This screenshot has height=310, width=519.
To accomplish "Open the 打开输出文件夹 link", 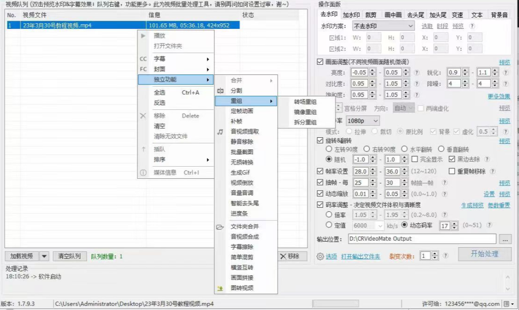I will [x=360, y=256].
